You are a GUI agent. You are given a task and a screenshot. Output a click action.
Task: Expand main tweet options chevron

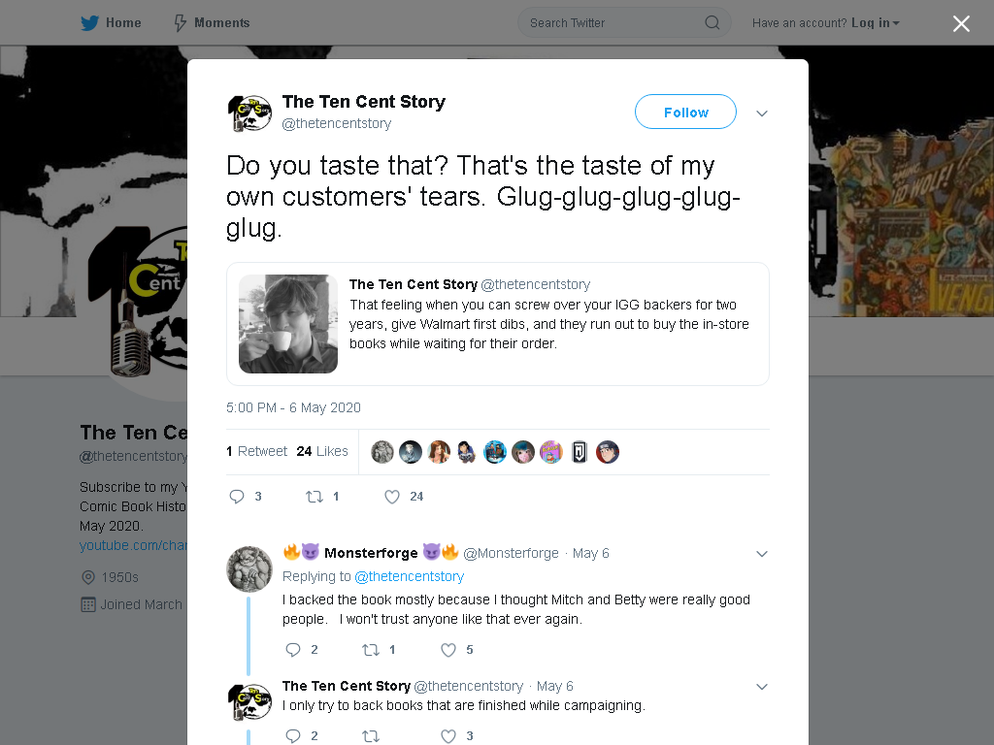(x=761, y=113)
